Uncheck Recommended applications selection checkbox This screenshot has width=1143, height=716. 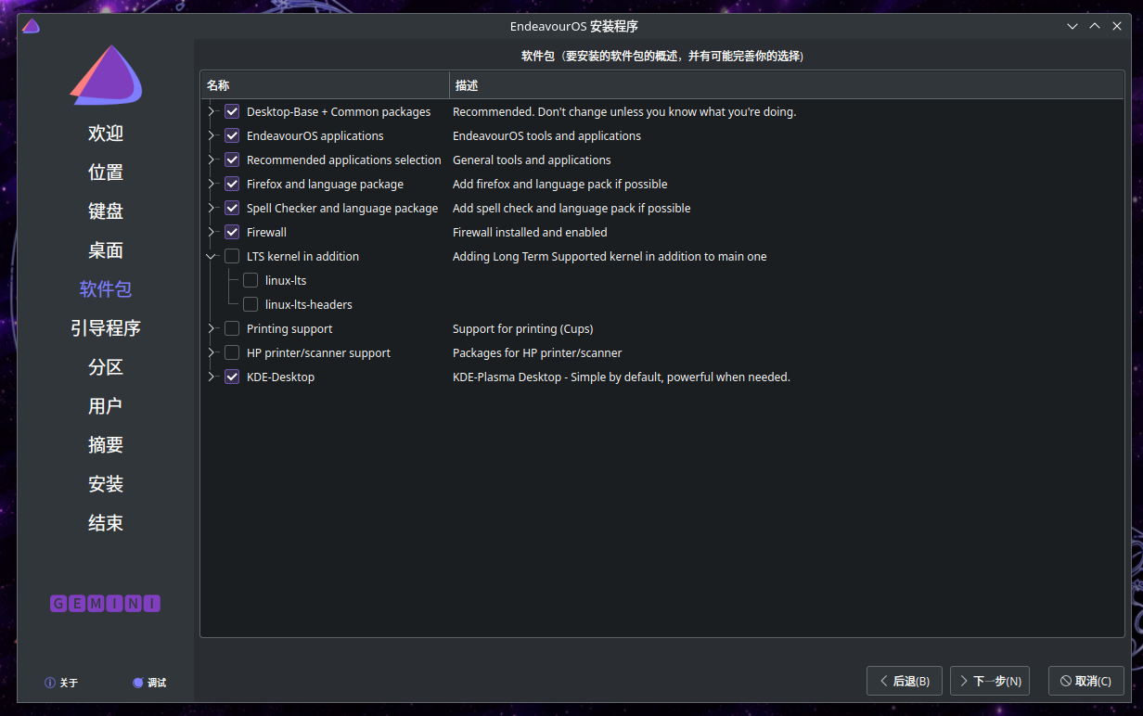click(x=232, y=160)
